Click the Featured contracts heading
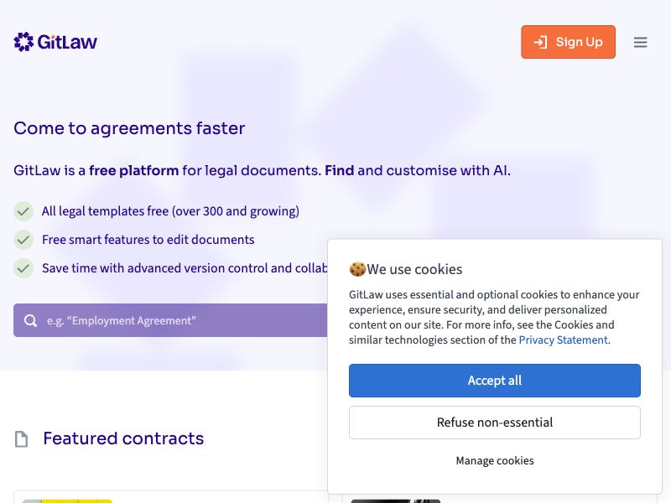 point(123,438)
